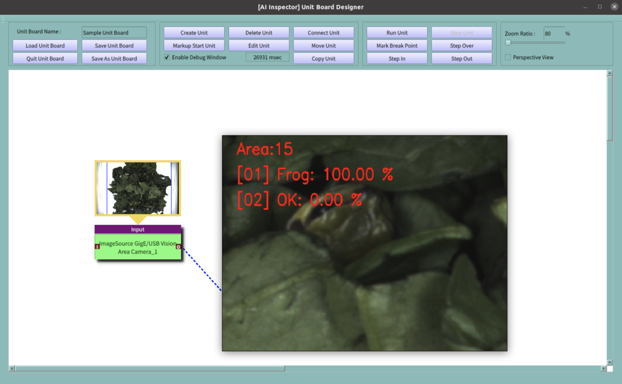Click the Unit Board Name text field

114,33
